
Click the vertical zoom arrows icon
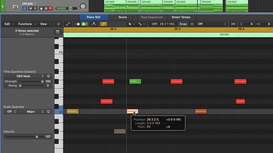[241, 24]
